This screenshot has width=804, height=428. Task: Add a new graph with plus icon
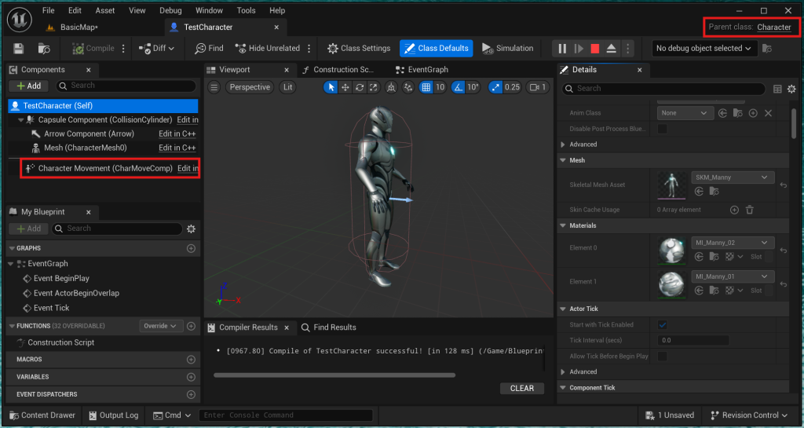[191, 248]
